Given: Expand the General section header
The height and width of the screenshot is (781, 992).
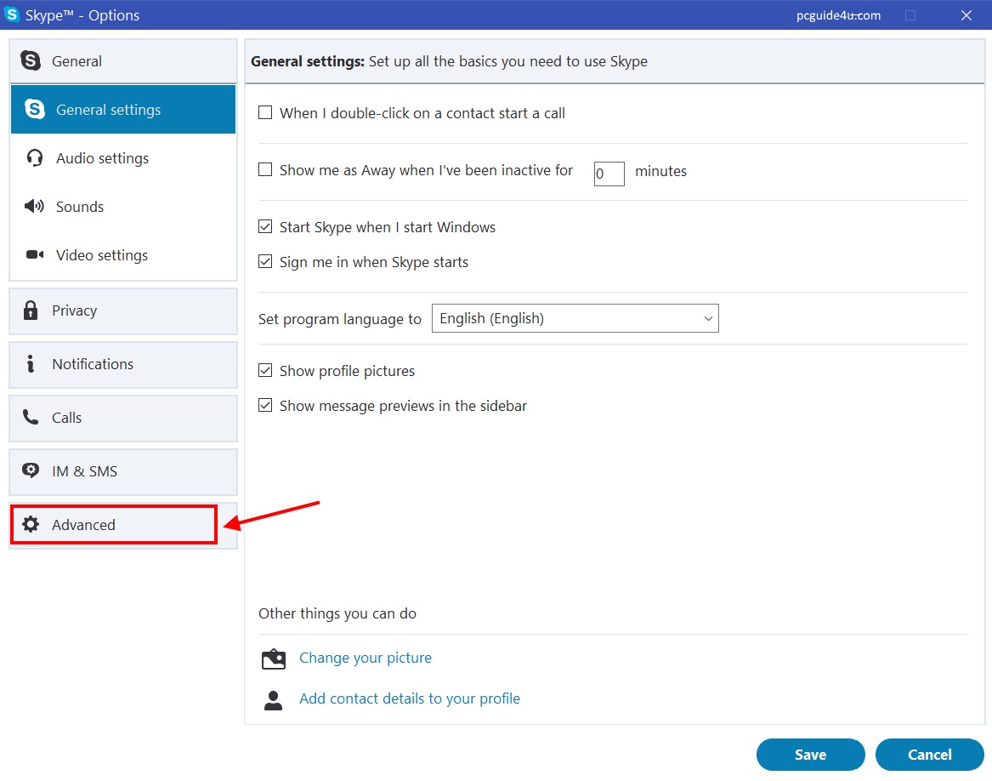Looking at the screenshot, I should coord(123,61).
